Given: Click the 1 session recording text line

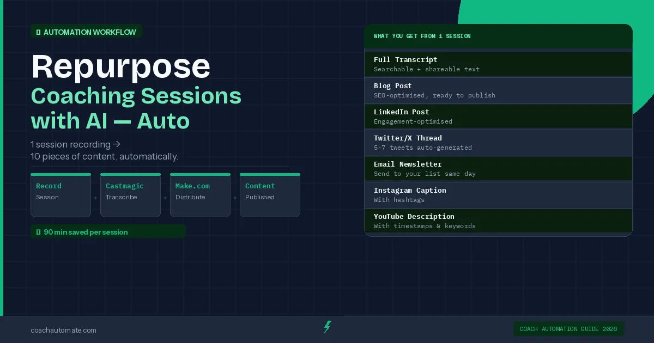Looking at the screenshot, I should [75, 145].
